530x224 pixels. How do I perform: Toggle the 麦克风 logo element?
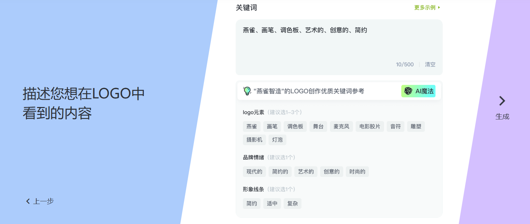[x=341, y=126]
